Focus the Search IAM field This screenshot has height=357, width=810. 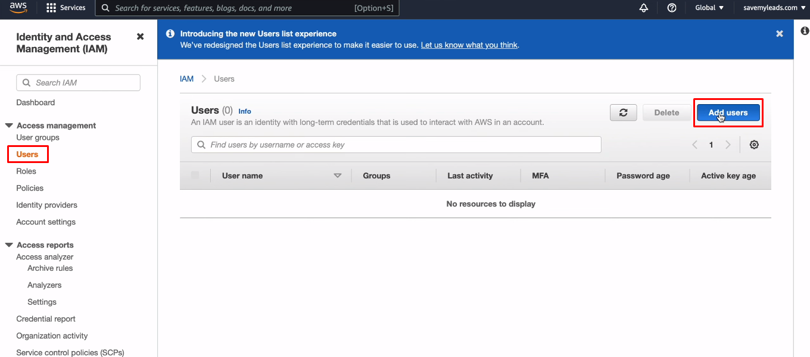[78, 83]
